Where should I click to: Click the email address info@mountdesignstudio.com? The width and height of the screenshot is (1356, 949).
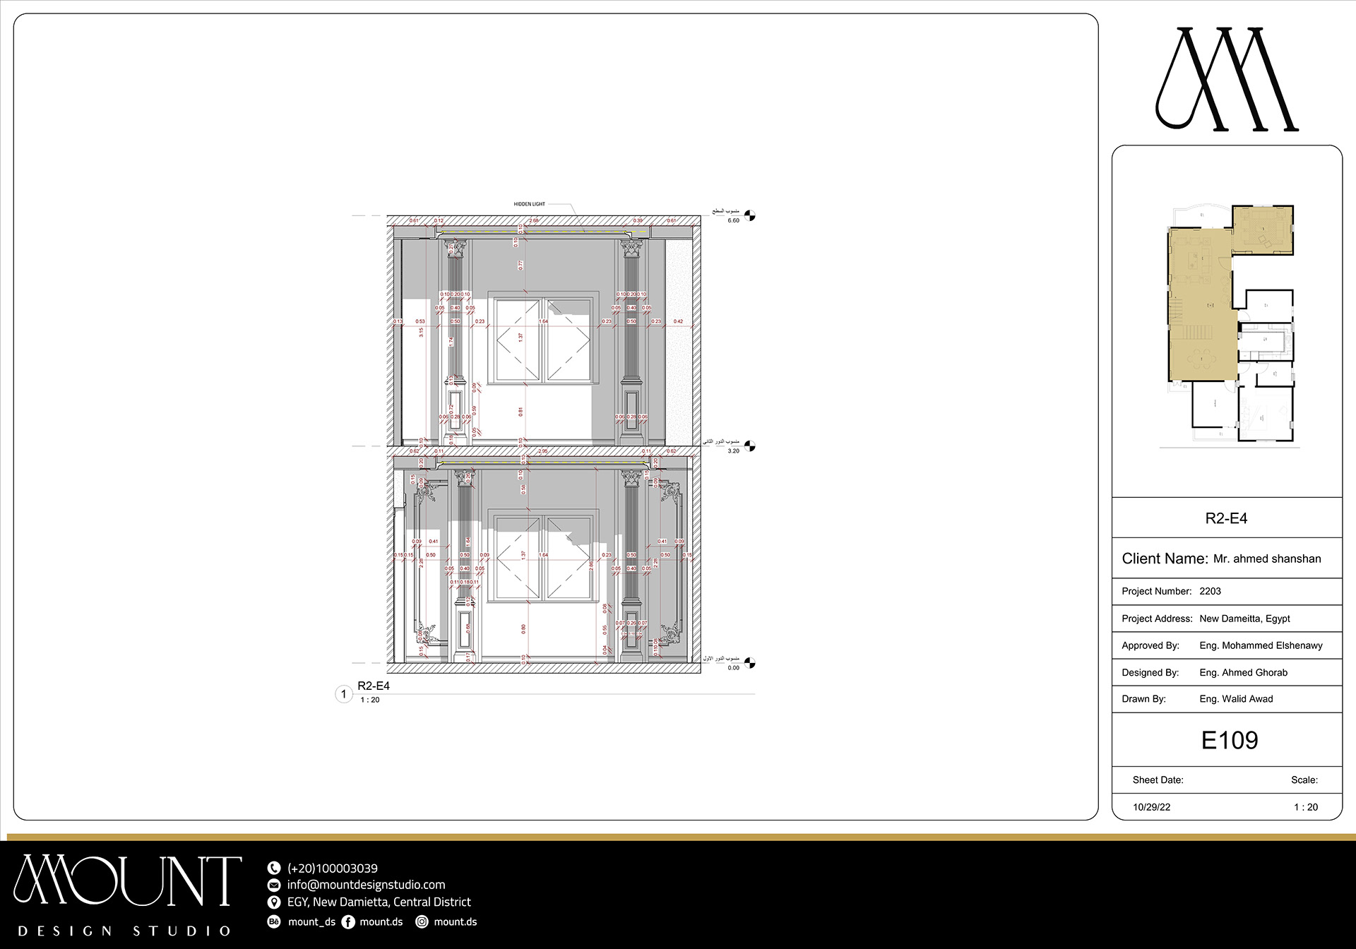366,885
